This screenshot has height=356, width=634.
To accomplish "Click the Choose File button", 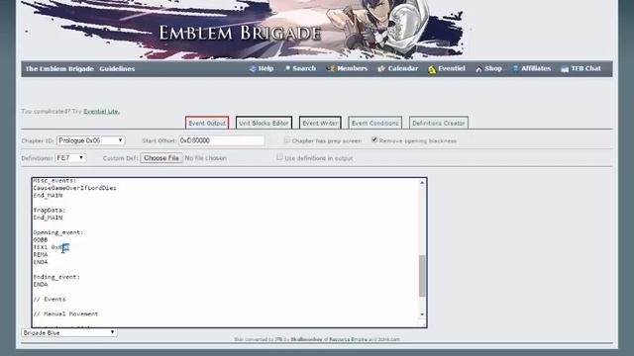I will point(161,158).
